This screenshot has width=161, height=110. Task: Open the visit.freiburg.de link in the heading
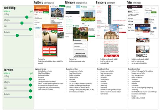coord(49,3)
